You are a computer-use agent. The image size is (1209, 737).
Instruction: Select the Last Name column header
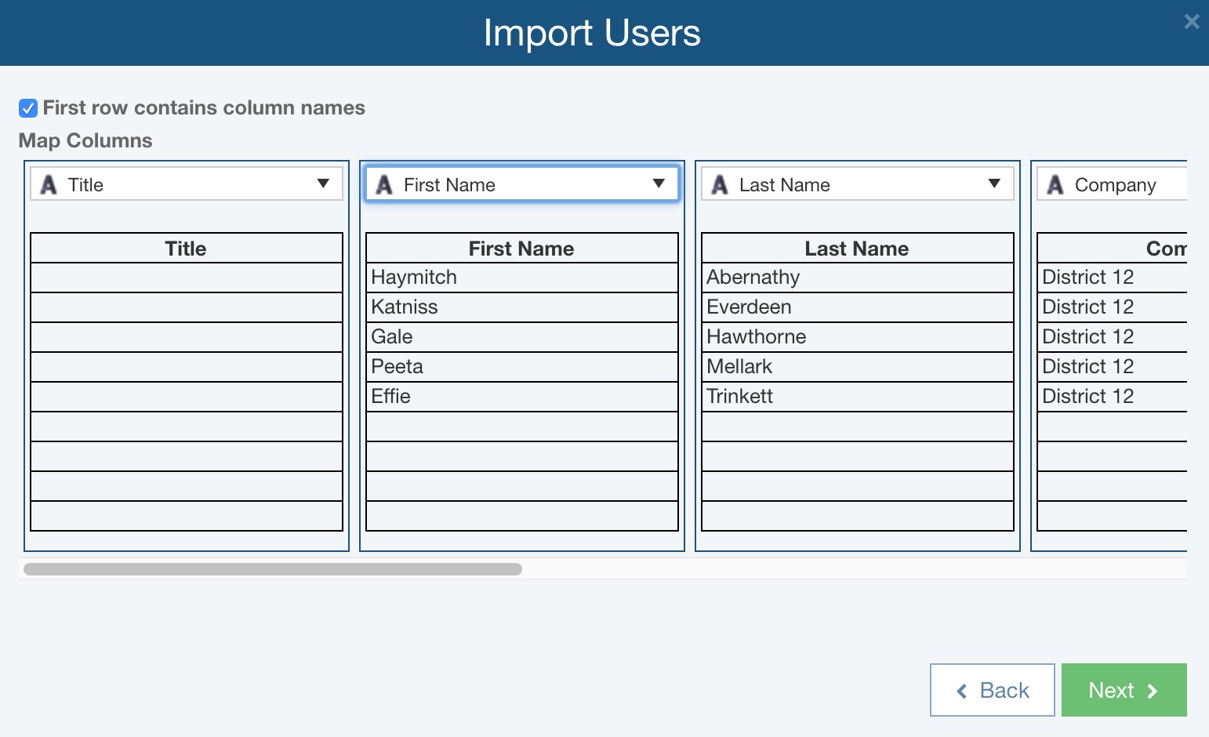click(x=856, y=248)
